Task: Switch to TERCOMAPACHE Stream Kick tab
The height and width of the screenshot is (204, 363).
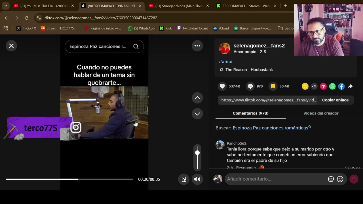Action: point(246,6)
